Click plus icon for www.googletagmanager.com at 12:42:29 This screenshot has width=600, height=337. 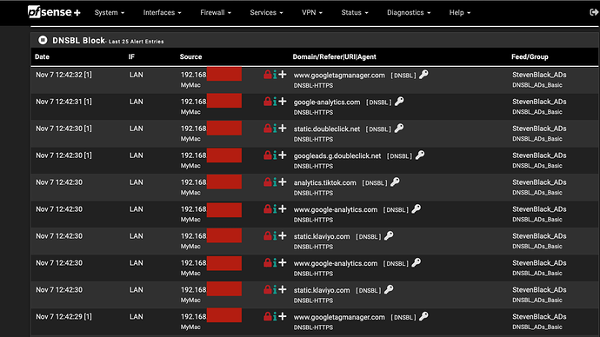(283, 316)
